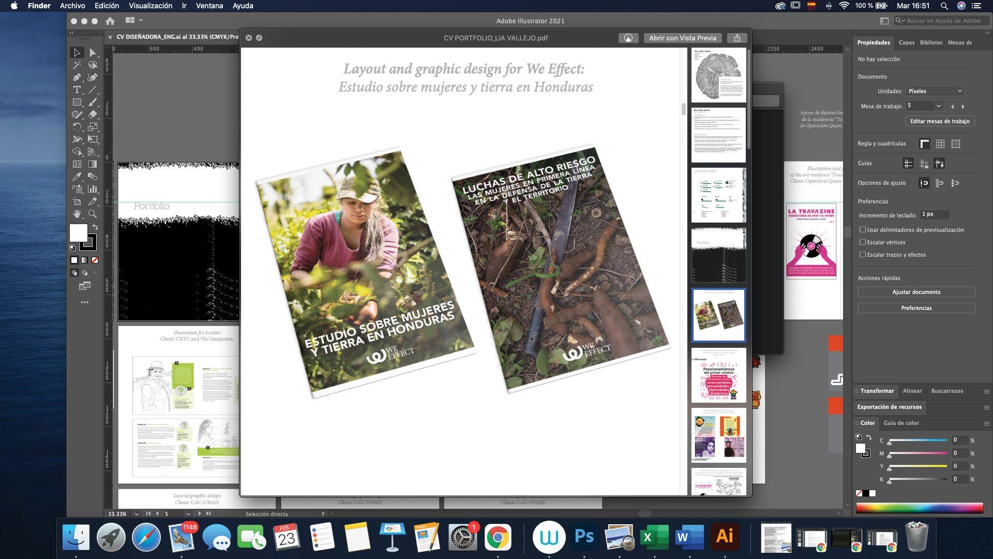Open the Visualización menu
This screenshot has height=559, width=993.
click(x=151, y=6)
